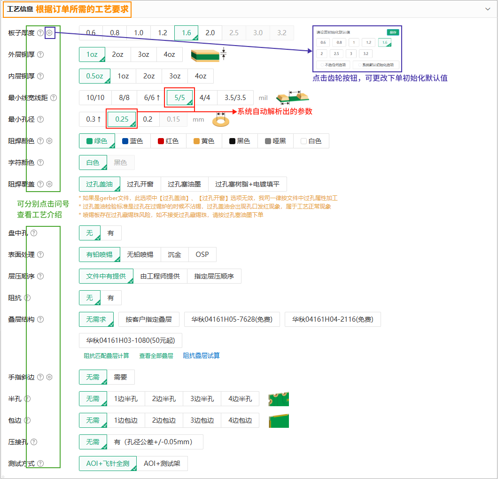Click the half-hole PCB example thumbnail

click(x=279, y=399)
